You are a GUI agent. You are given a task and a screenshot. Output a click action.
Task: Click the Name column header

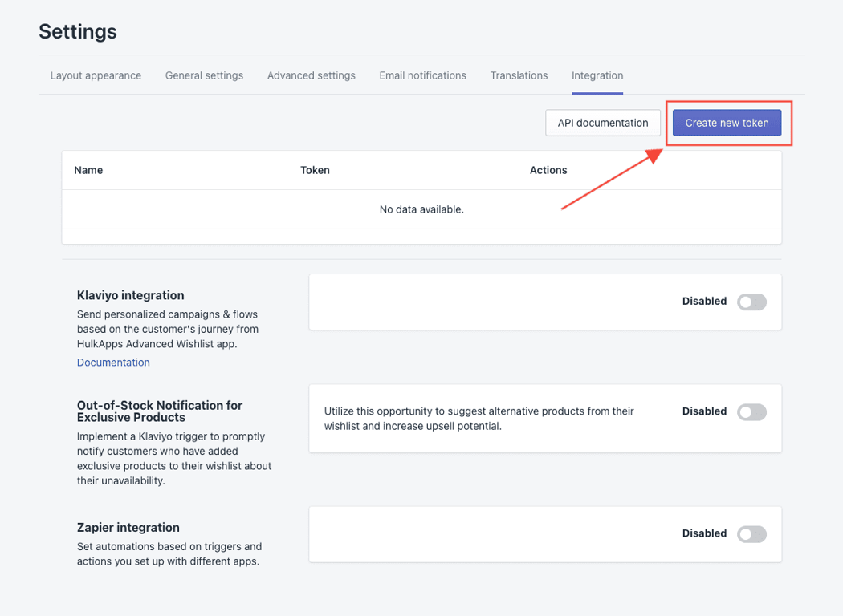[x=88, y=170]
